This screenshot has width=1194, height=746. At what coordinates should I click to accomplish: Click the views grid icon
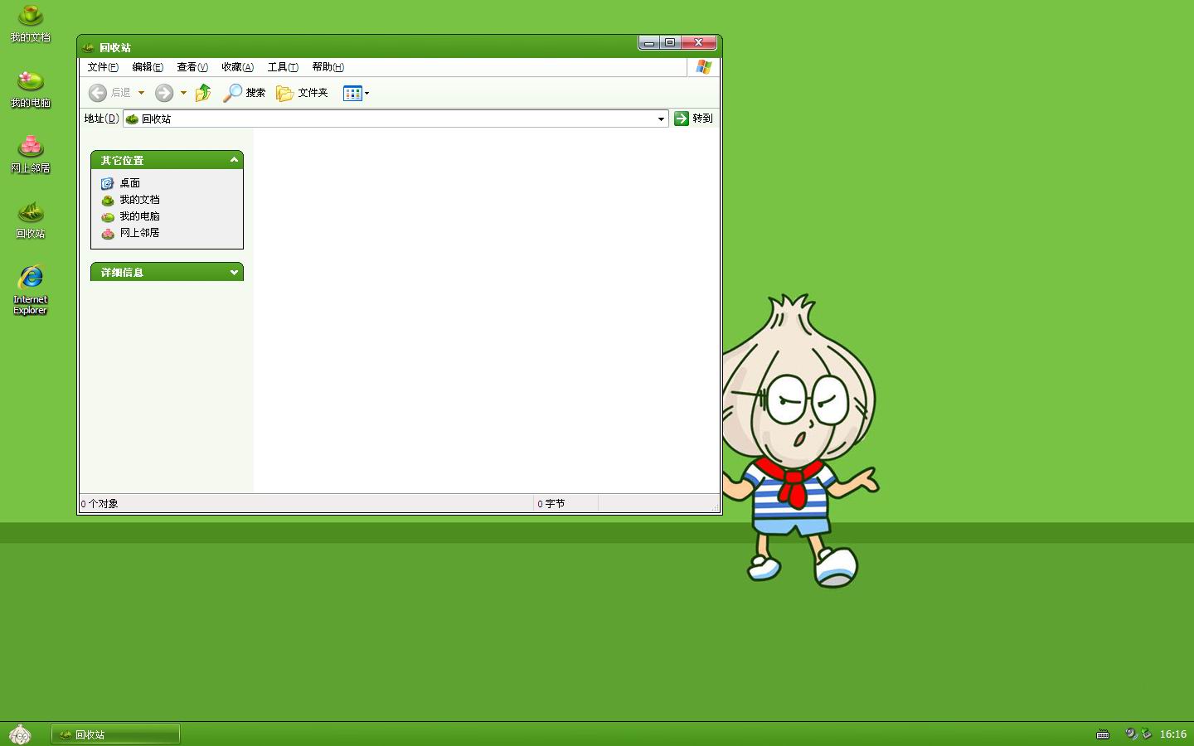pyautogui.click(x=352, y=93)
